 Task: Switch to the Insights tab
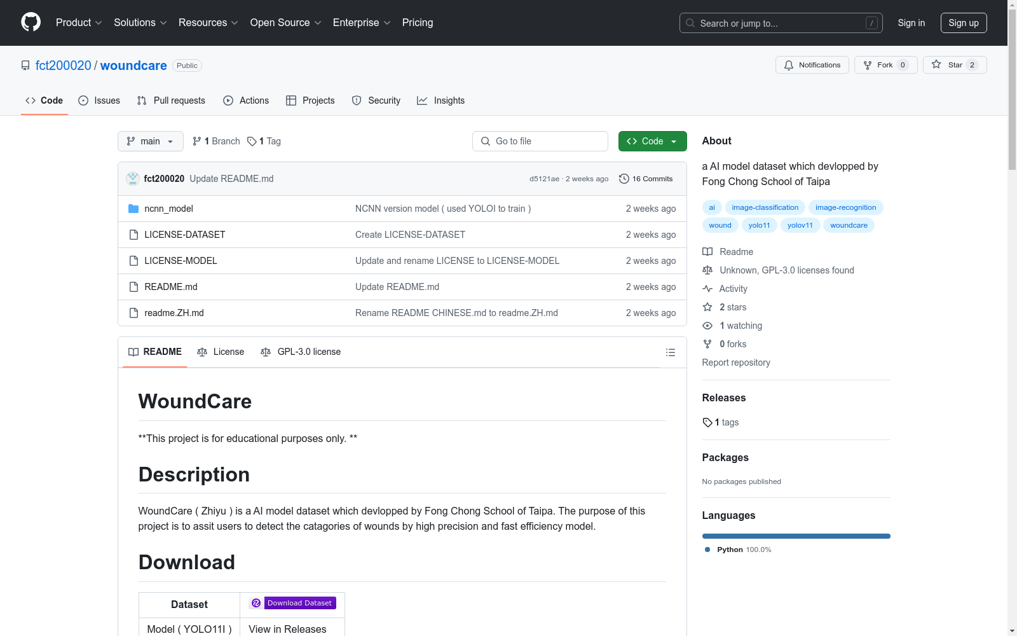[441, 100]
